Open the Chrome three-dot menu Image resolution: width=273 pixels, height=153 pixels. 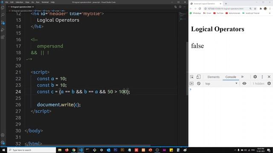coord(270,8)
